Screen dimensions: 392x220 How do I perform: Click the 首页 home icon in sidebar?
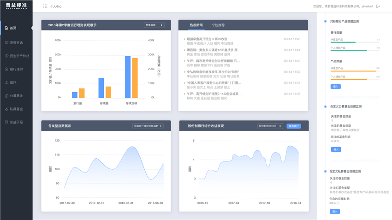(x=6, y=28)
